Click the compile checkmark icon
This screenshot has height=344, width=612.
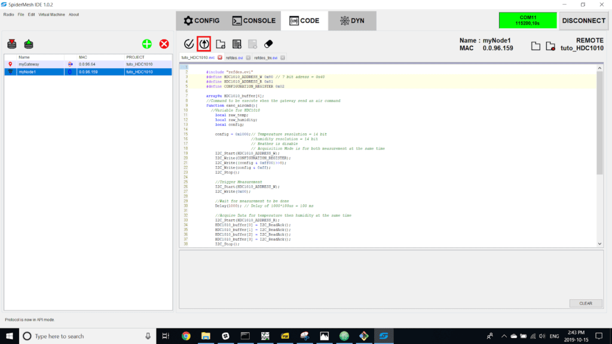(x=189, y=44)
